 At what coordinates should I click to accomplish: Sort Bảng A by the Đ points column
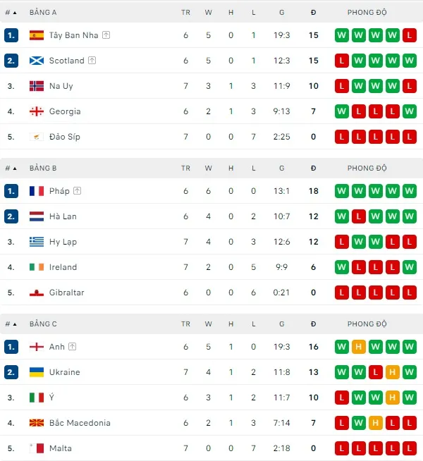coord(313,13)
